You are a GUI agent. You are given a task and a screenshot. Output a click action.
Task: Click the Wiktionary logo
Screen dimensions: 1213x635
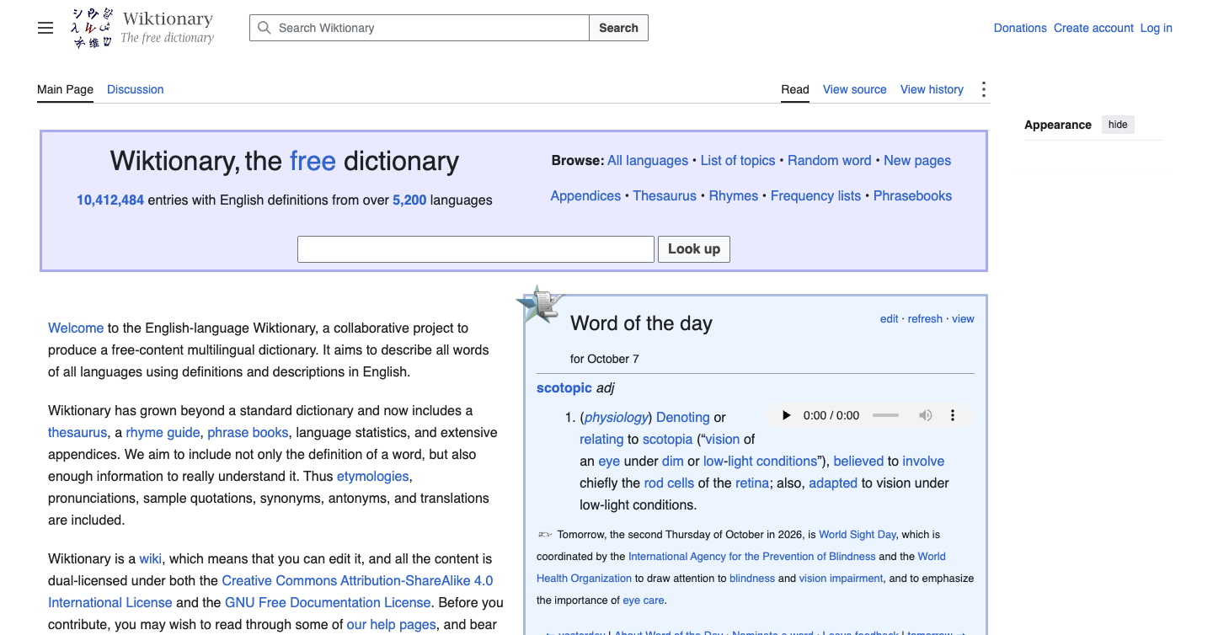click(x=142, y=28)
